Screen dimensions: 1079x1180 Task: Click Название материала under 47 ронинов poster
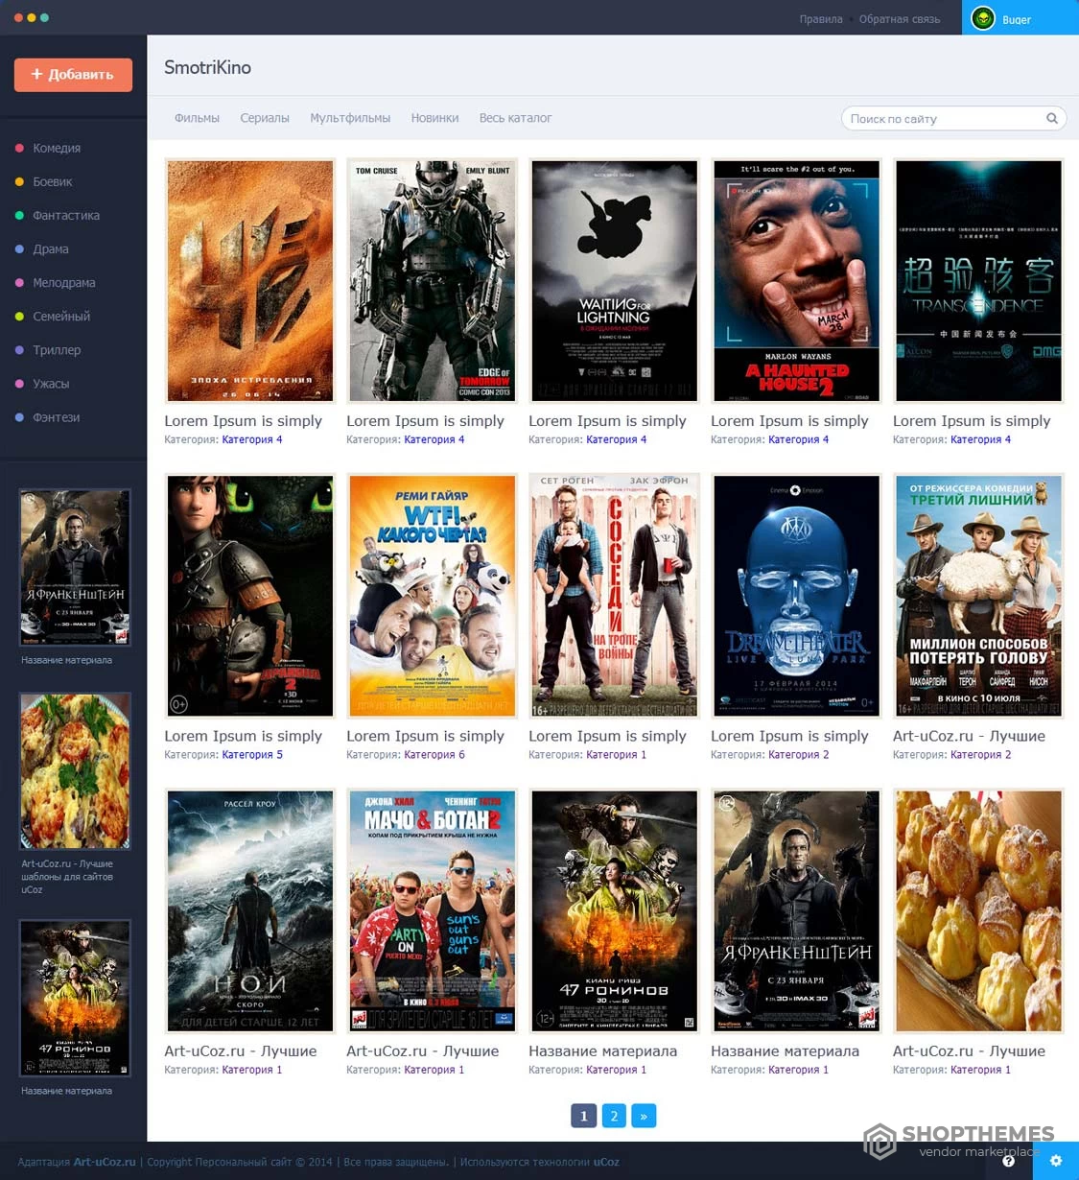pos(603,1051)
